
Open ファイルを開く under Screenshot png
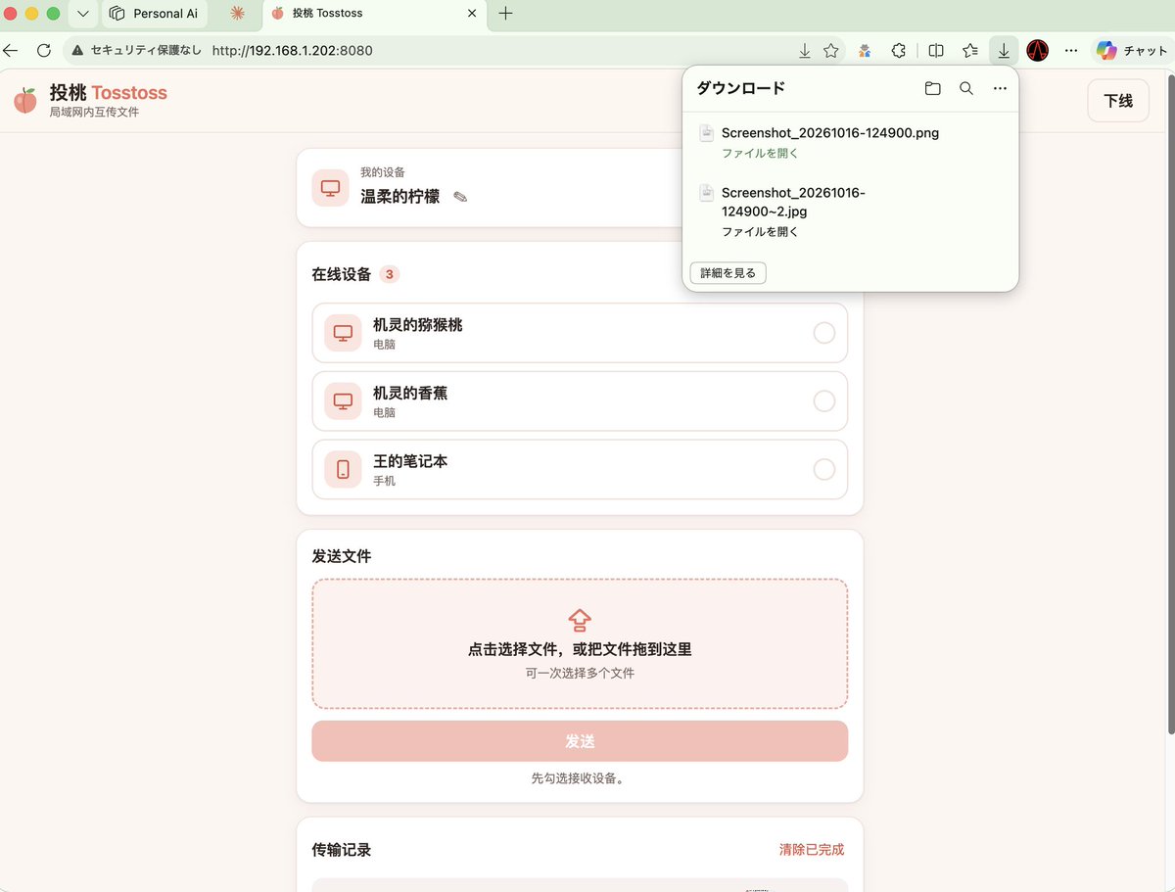pyautogui.click(x=760, y=154)
